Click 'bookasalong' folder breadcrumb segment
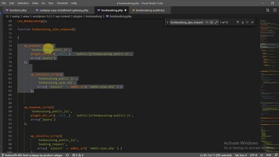279x157 pixels. point(94,17)
